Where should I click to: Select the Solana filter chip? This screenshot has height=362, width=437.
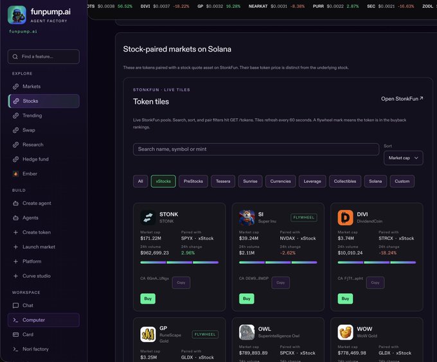click(x=375, y=182)
